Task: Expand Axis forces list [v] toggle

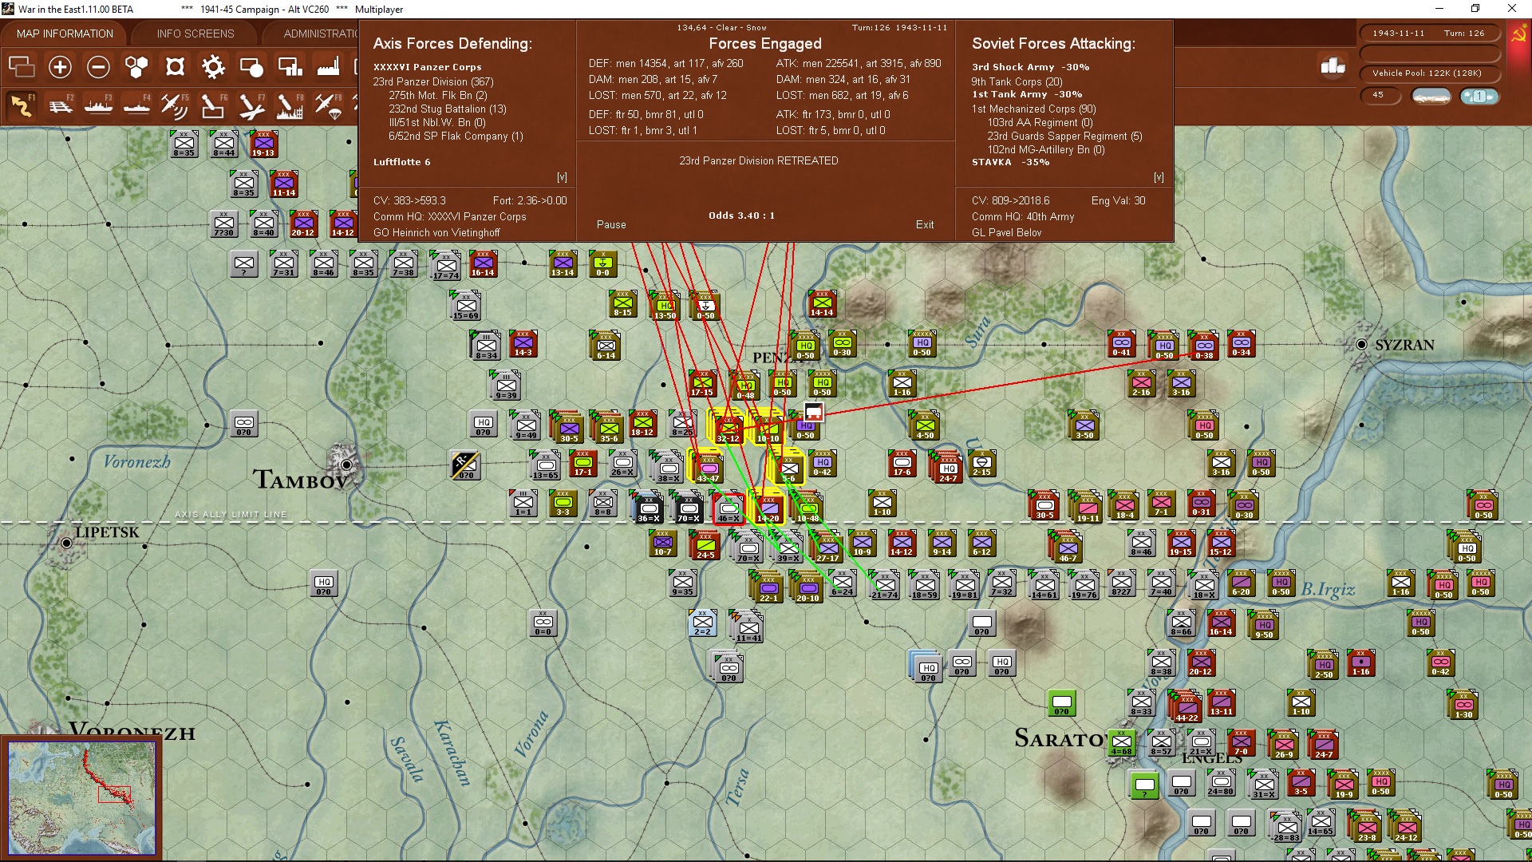Action: [562, 177]
